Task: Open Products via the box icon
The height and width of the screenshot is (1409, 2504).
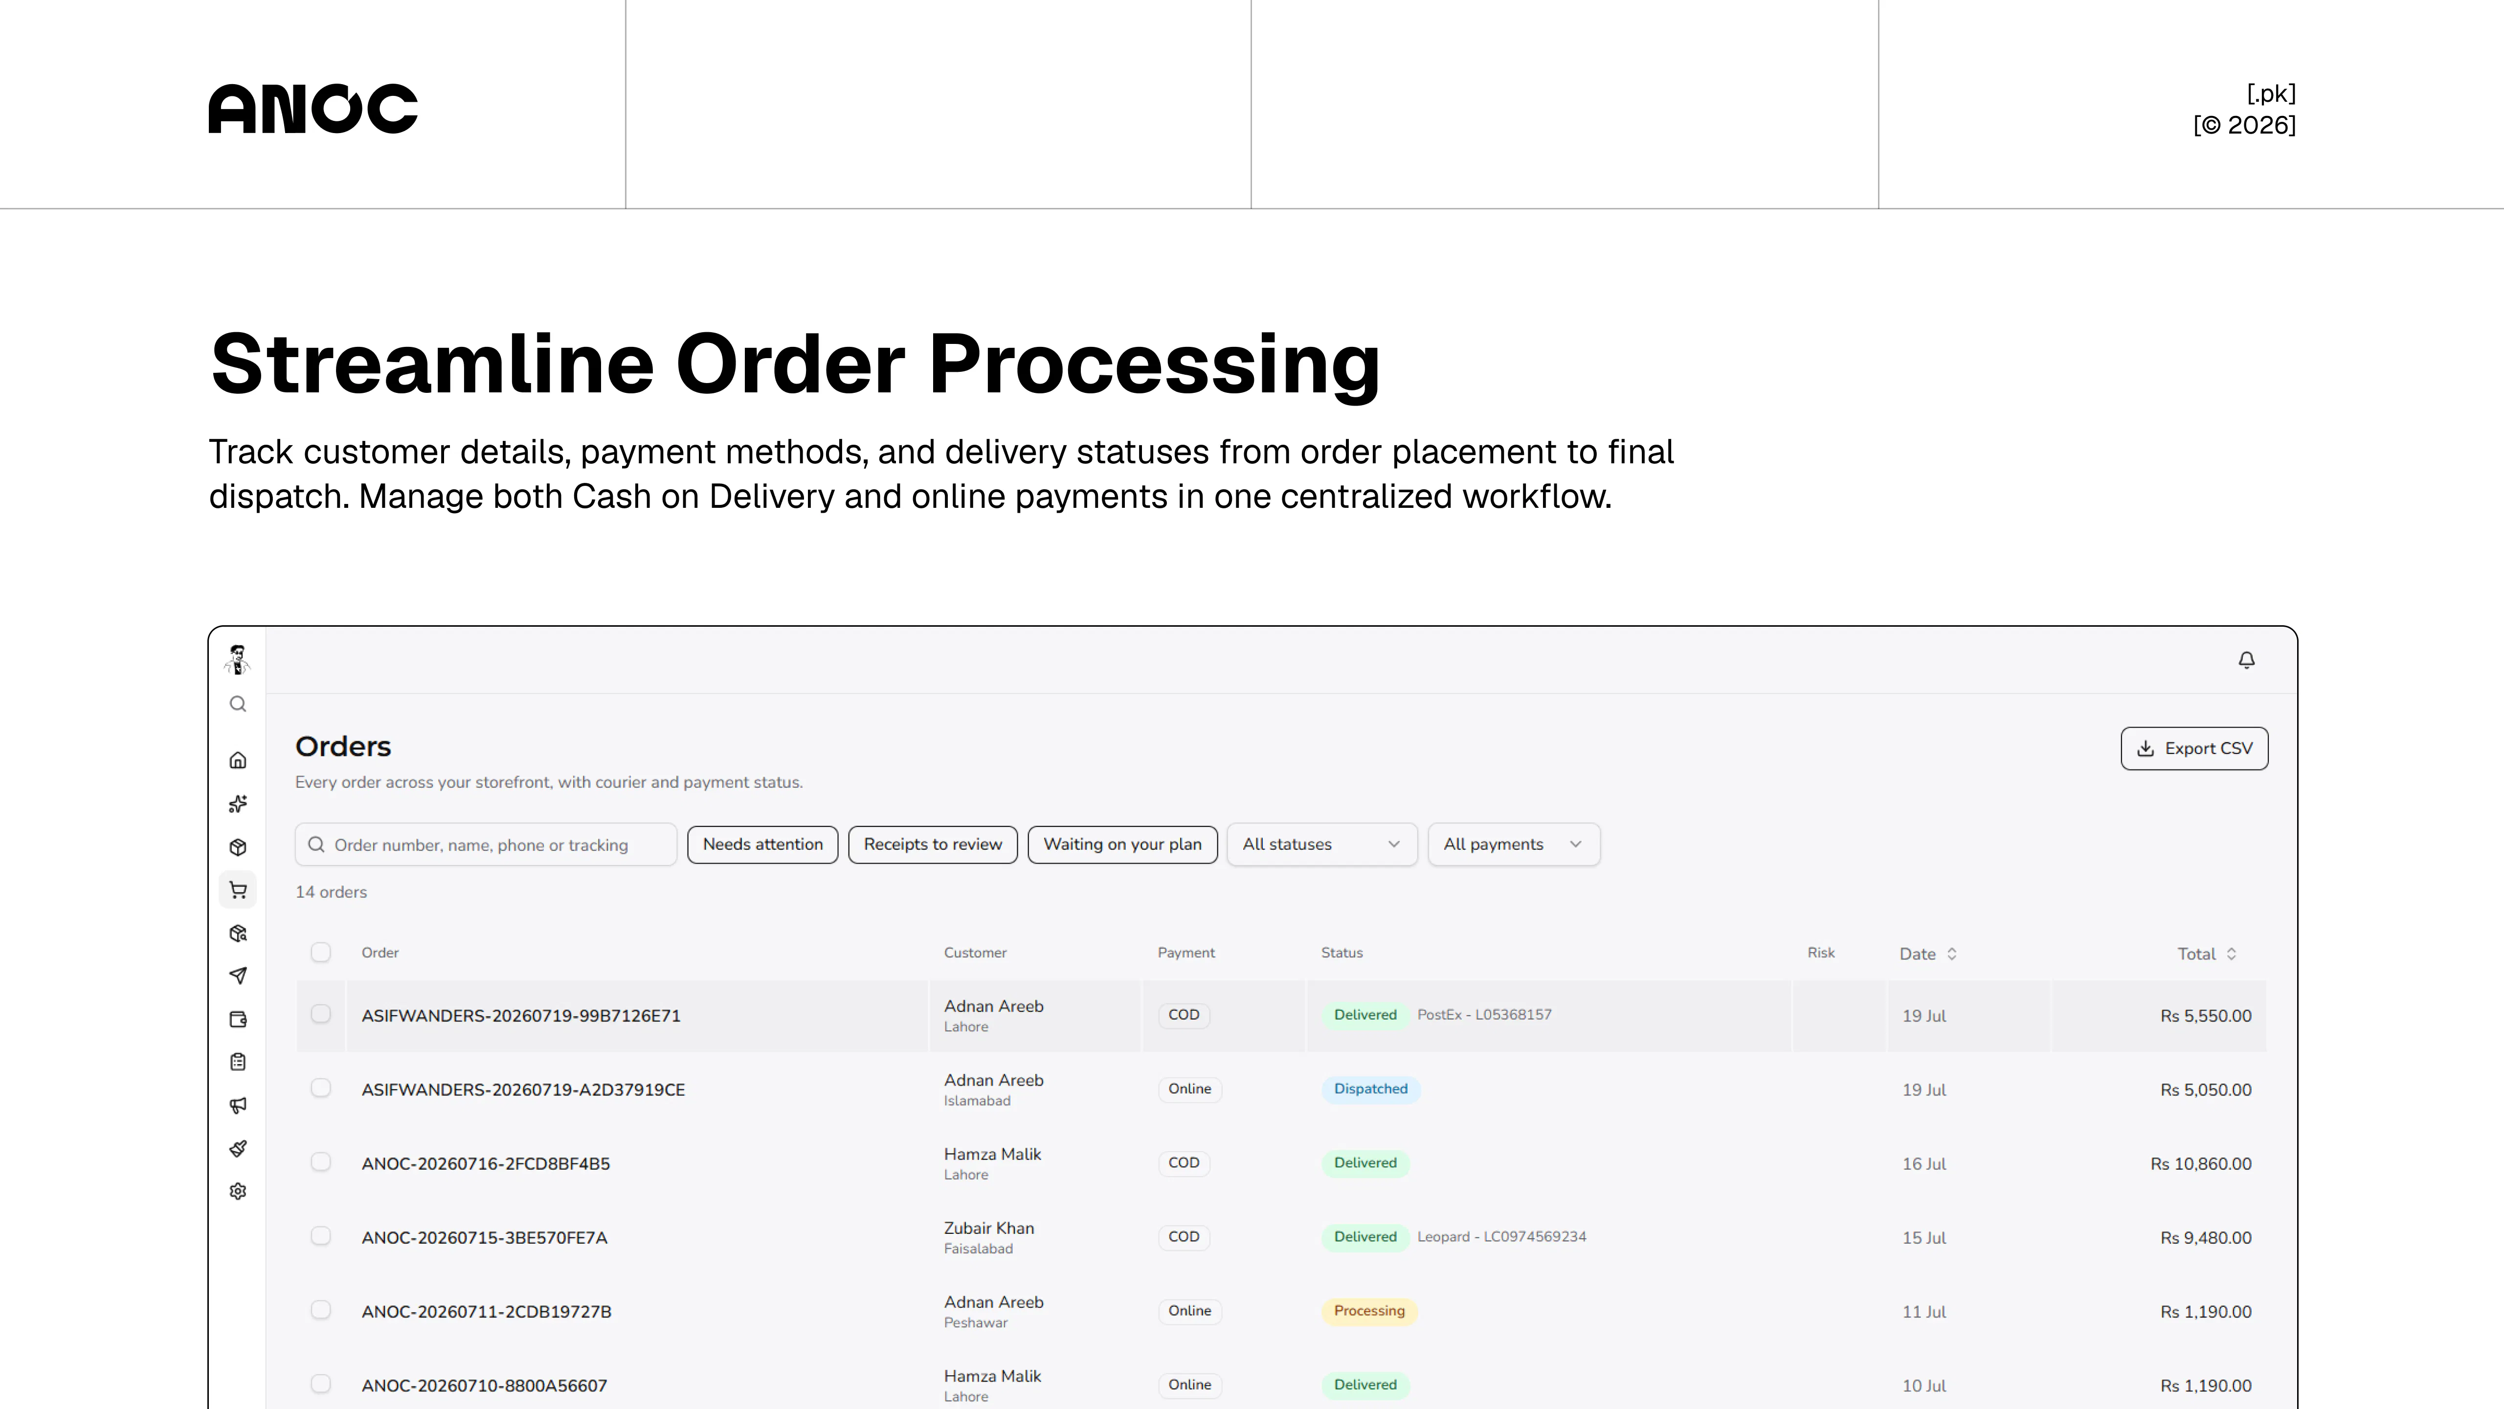Action: pos(238,847)
